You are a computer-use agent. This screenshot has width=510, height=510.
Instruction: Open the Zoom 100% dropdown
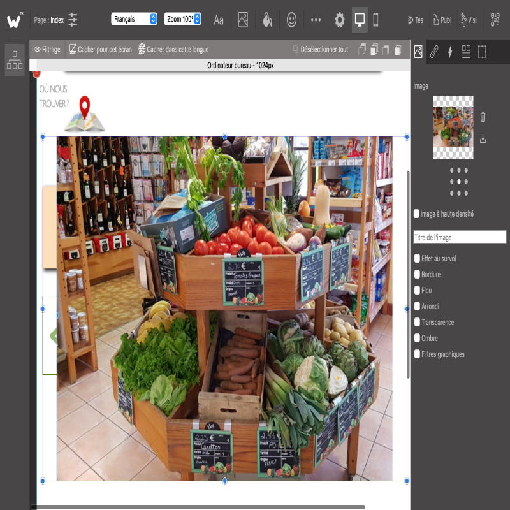click(183, 19)
